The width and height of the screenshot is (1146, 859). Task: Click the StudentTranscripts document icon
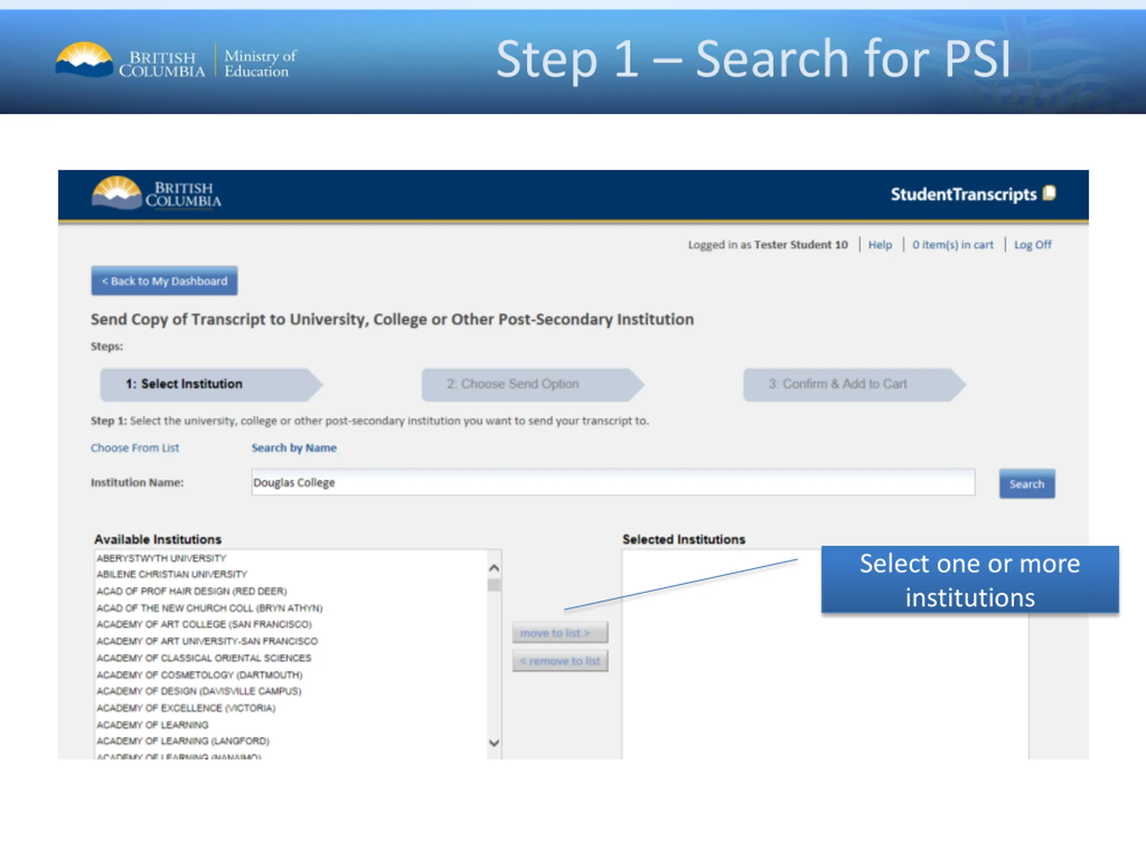pyautogui.click(x=1049, y=193)
